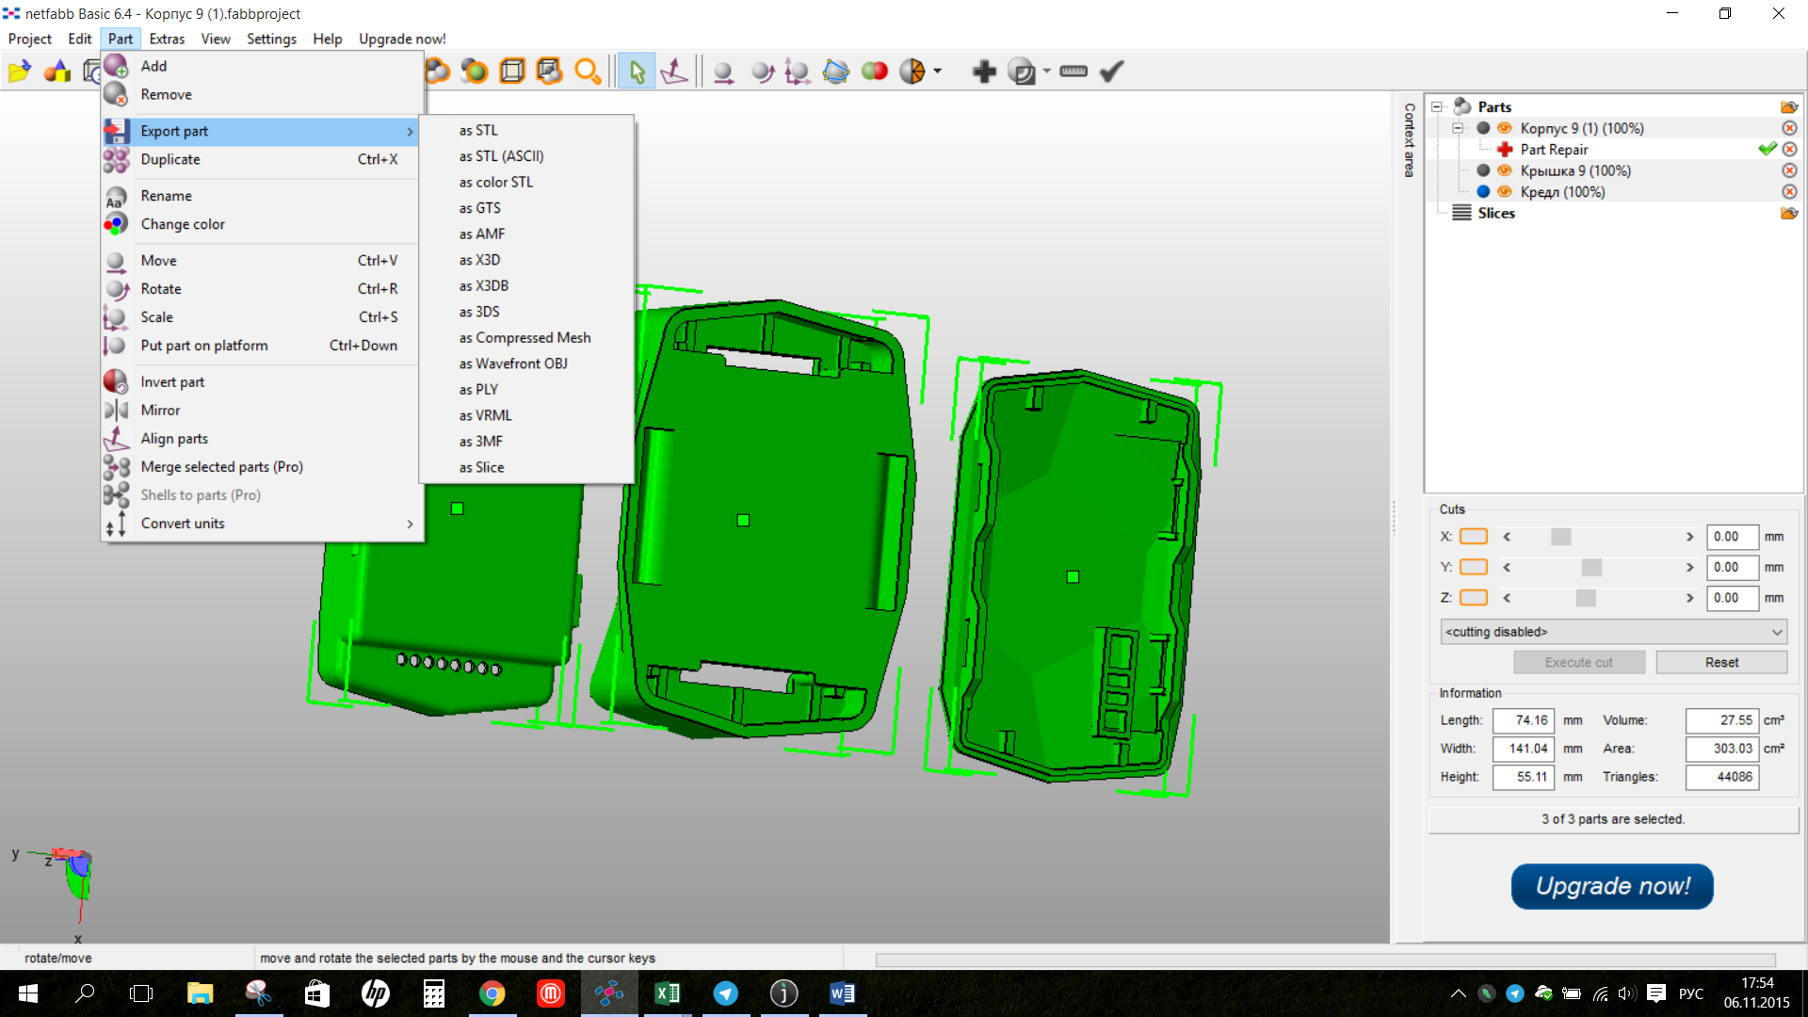Click right arrow of Z cut slider
The image size is (1808, 1017).
click(x=1689, y=598)
